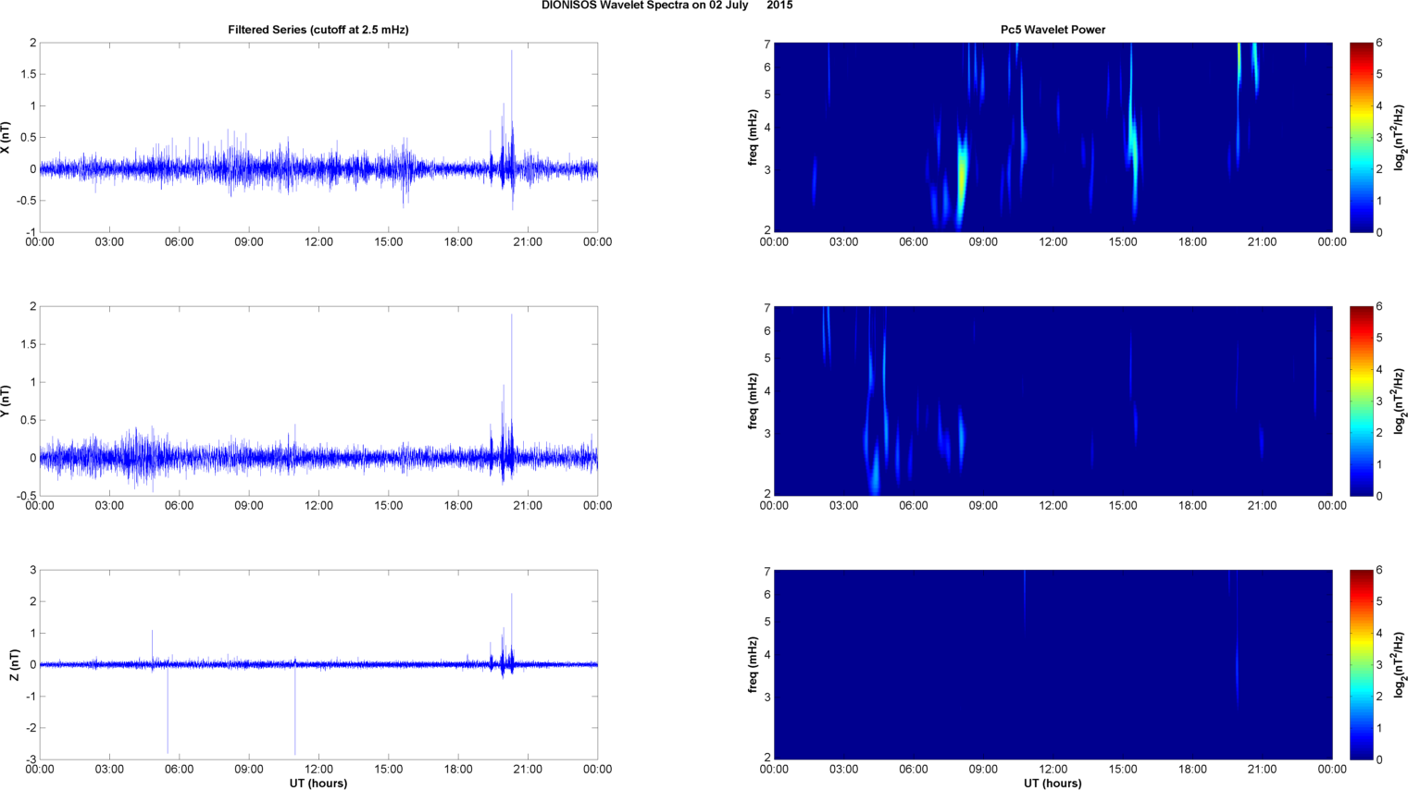This screenshot has height=790, width=1408.
Task: Click the '06:00' tick under the middle wavelet spectrum
Action: (914, 506)
